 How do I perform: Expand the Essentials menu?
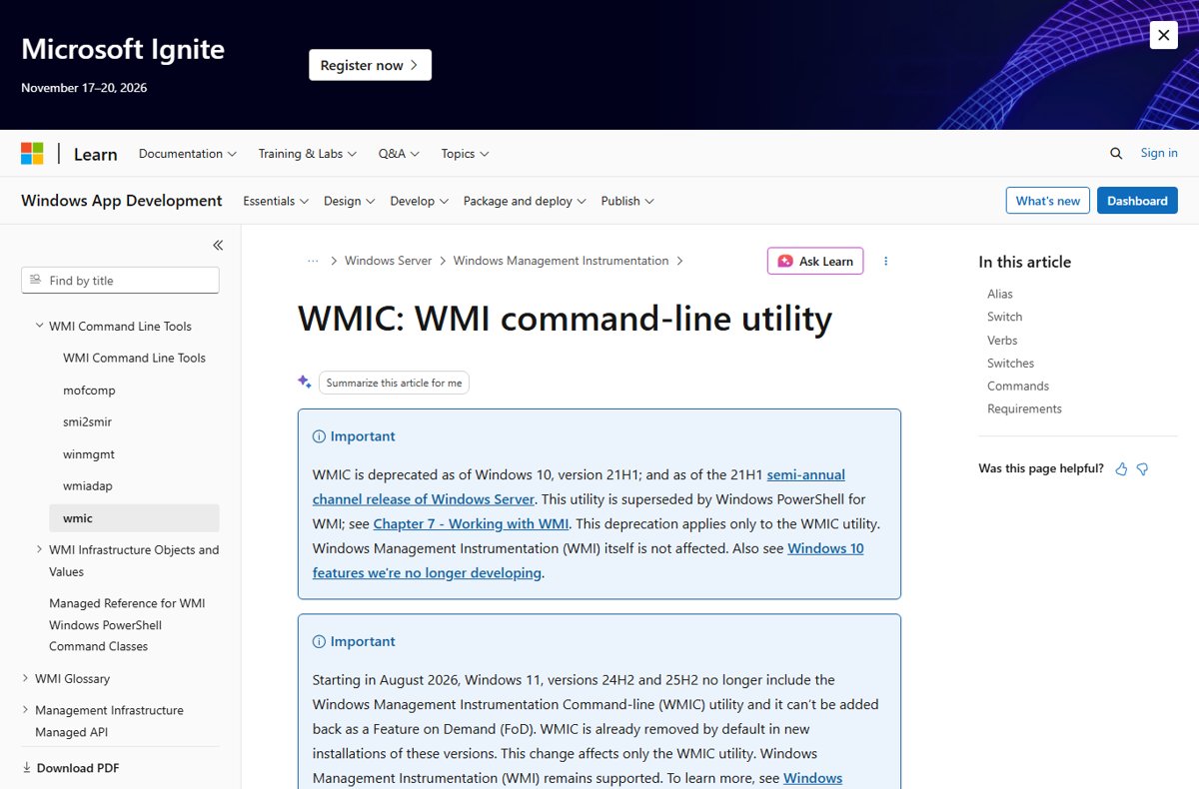[x=276, y=201]
